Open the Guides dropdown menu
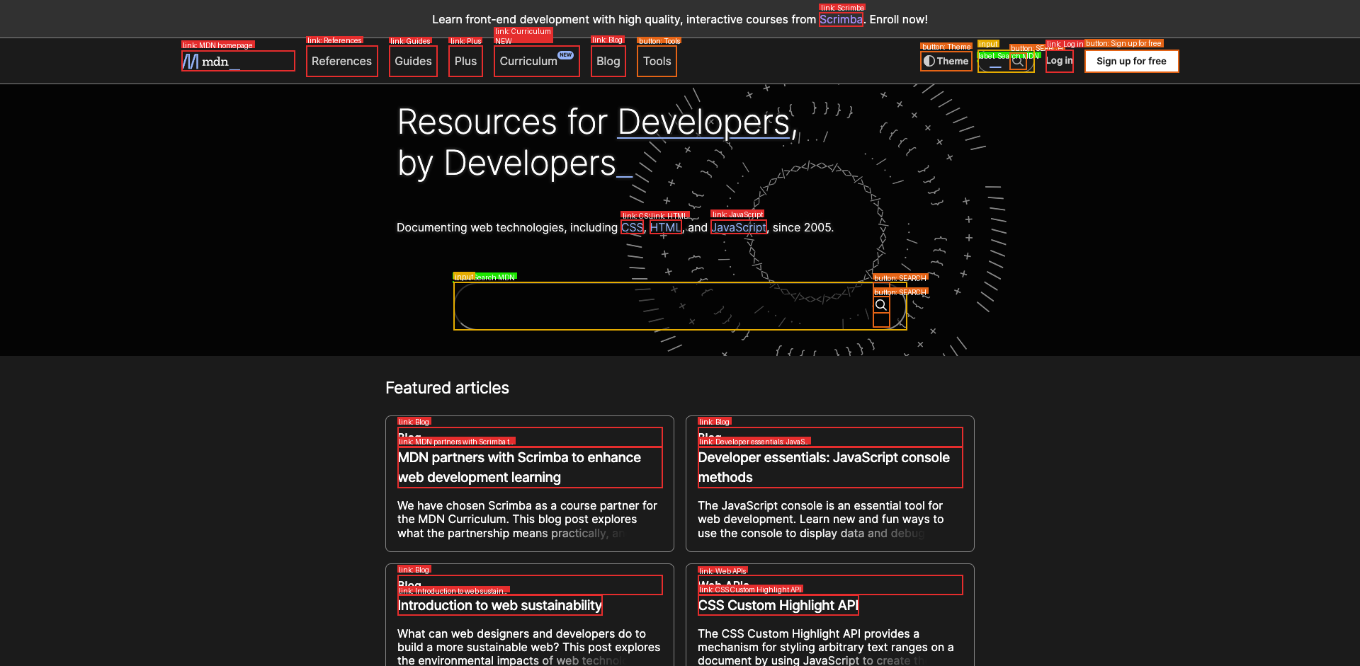The width and height of the screenshot is (1360, 666). (413, 62)
